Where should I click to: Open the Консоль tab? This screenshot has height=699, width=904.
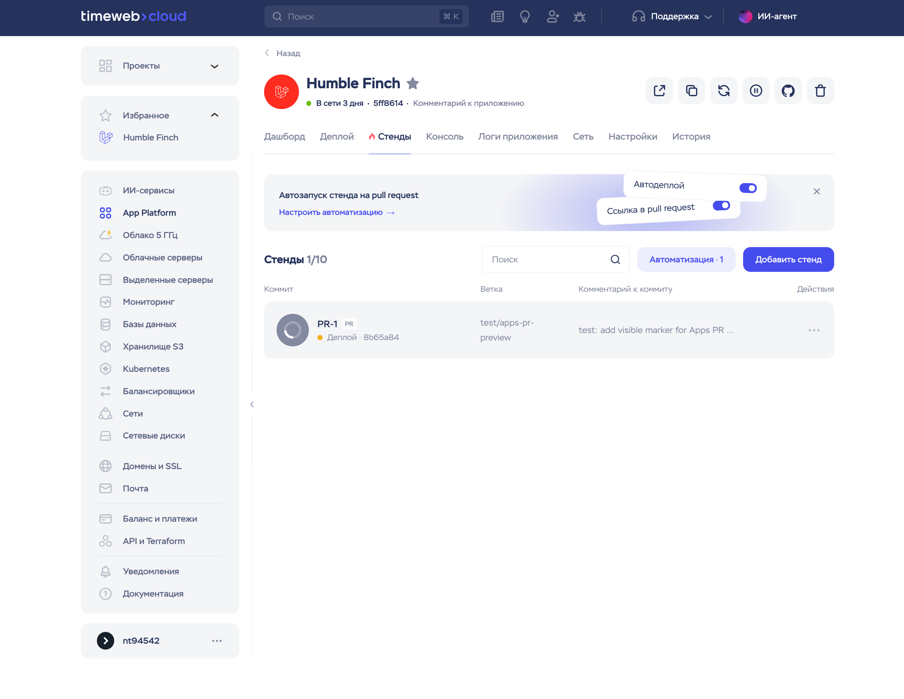(x=445, y=137)
